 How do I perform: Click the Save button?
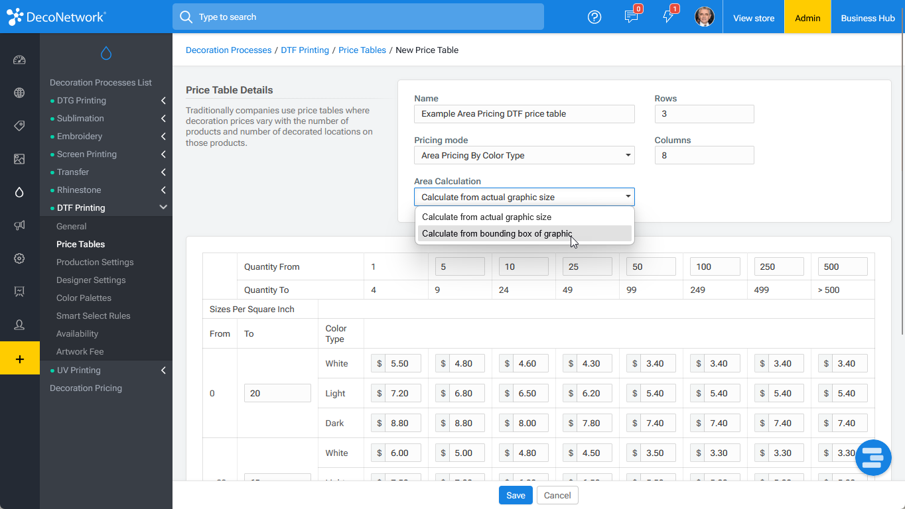pyautogui.click(x=516, y=495)
